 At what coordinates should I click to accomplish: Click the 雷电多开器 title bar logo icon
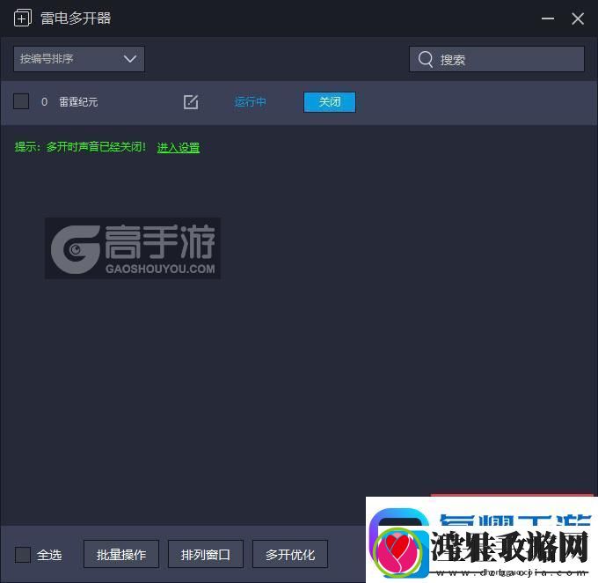point(23,18)
